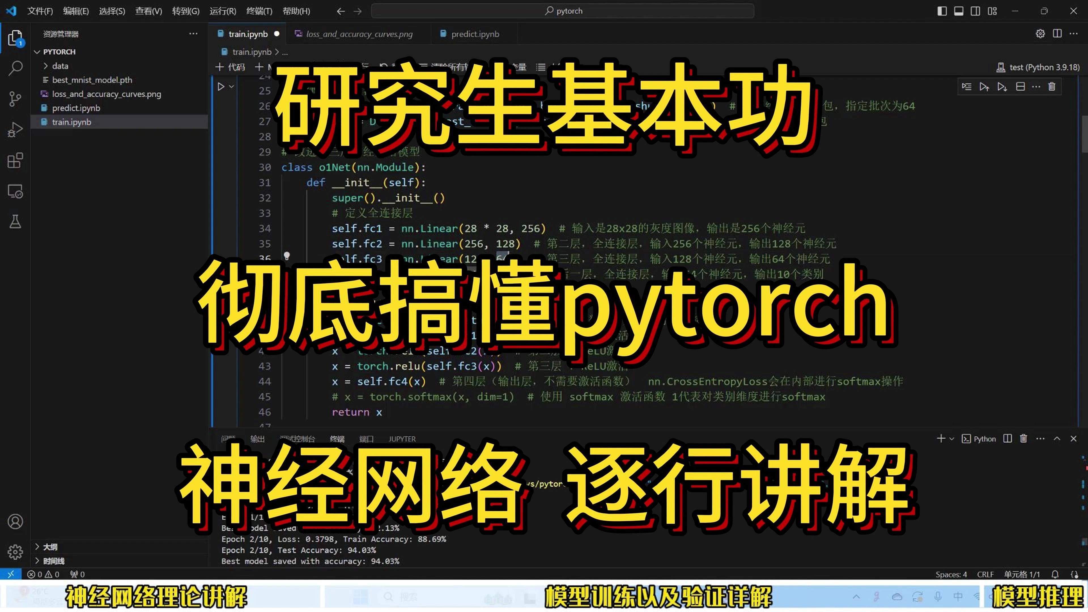
Task: Open the run cell options dropdown arrow
Action: click(231, 87)
